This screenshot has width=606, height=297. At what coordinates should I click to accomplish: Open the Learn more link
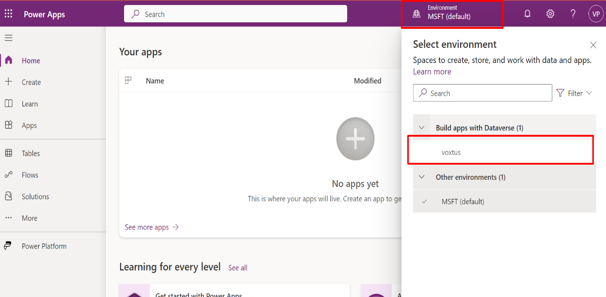432,71
